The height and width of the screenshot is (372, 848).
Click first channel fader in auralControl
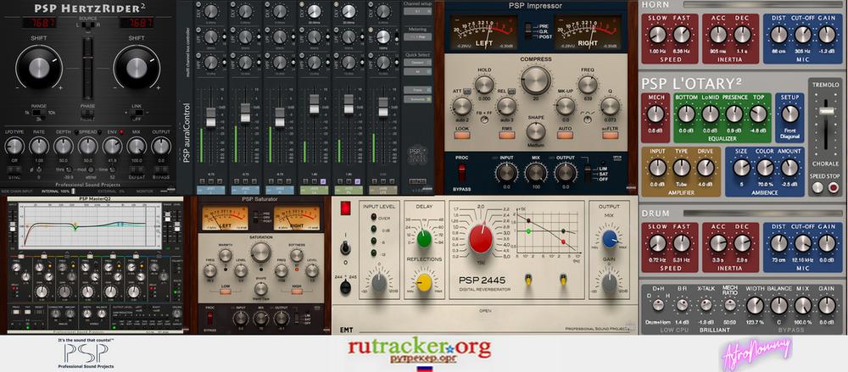coord(211,116)
